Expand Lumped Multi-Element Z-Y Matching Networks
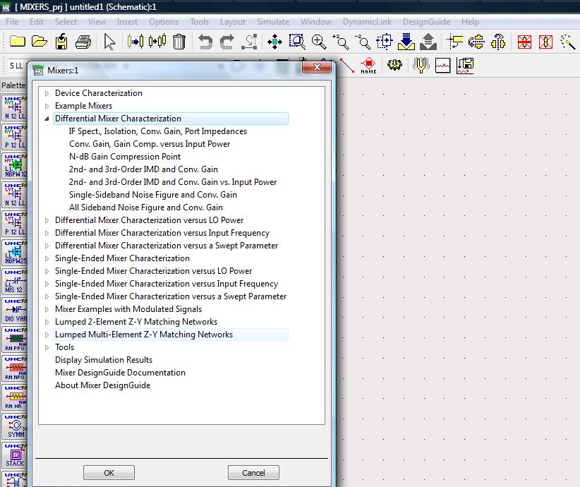580x487 pixels. 47,335
